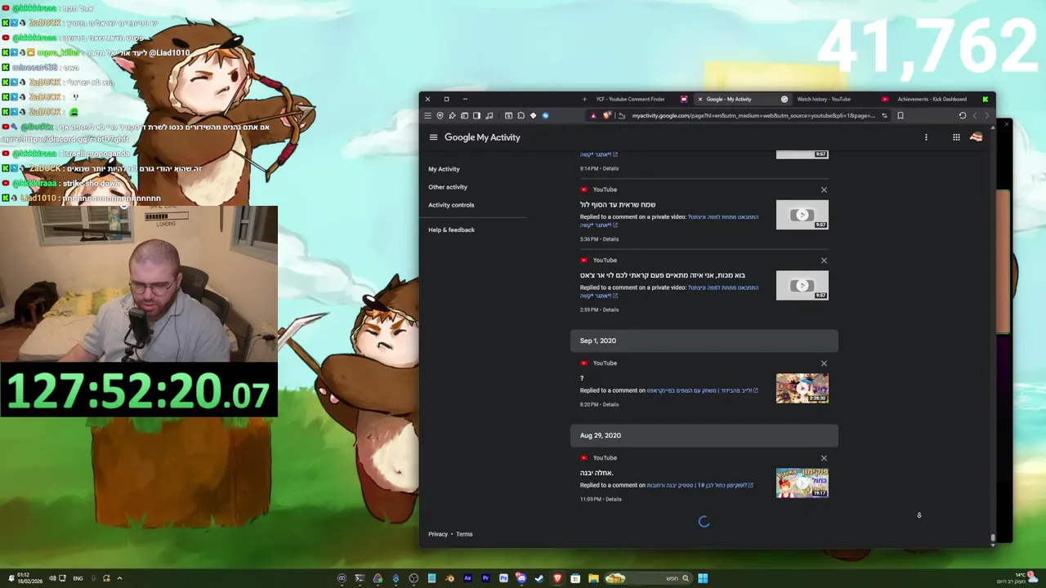Open the Google apps grid
This screenshot has height=588, width=1046.
pyautogui.click(x=956, y=137)
